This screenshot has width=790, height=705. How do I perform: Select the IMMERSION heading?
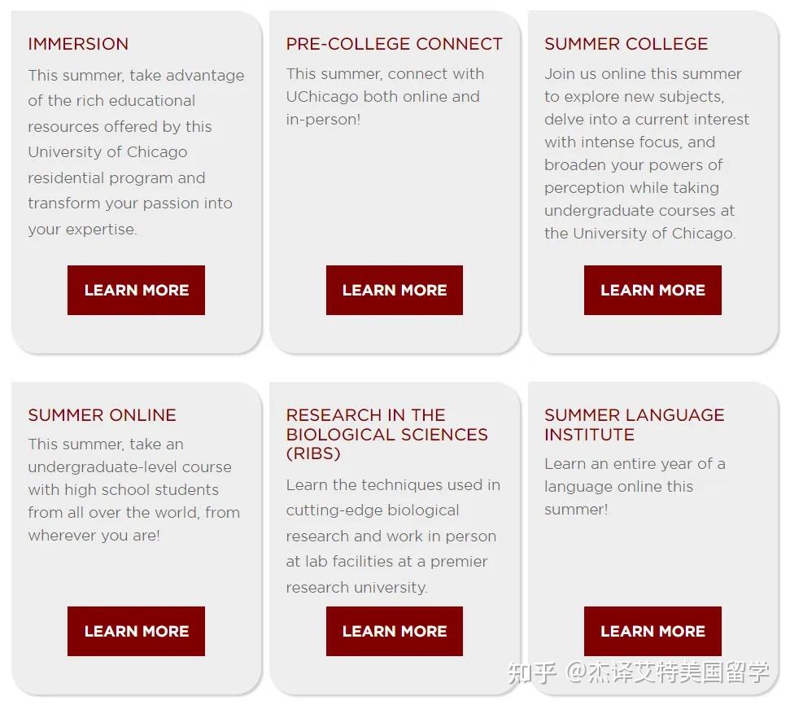[x=78, y=44]
